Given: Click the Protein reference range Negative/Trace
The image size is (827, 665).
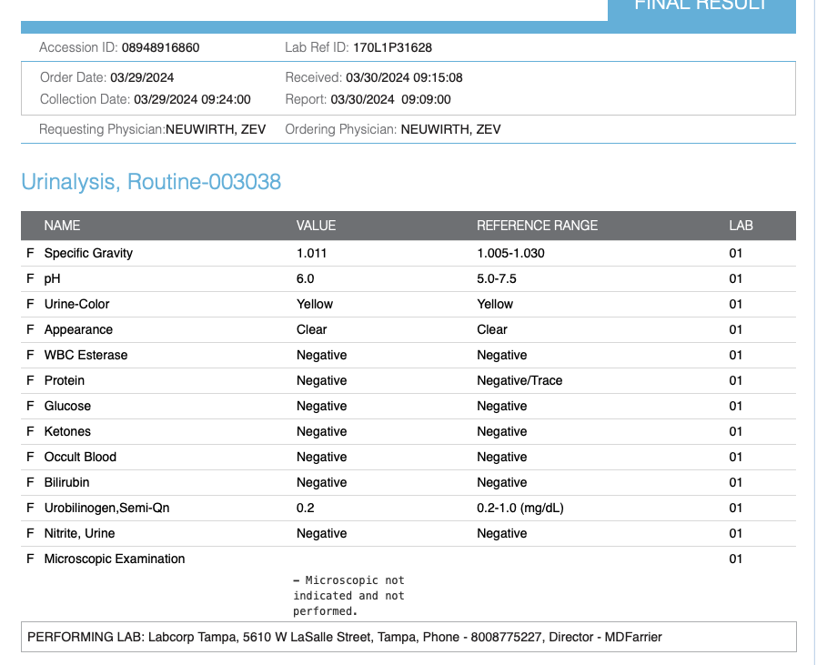Looking at the screenshot, I should point(519,380).
